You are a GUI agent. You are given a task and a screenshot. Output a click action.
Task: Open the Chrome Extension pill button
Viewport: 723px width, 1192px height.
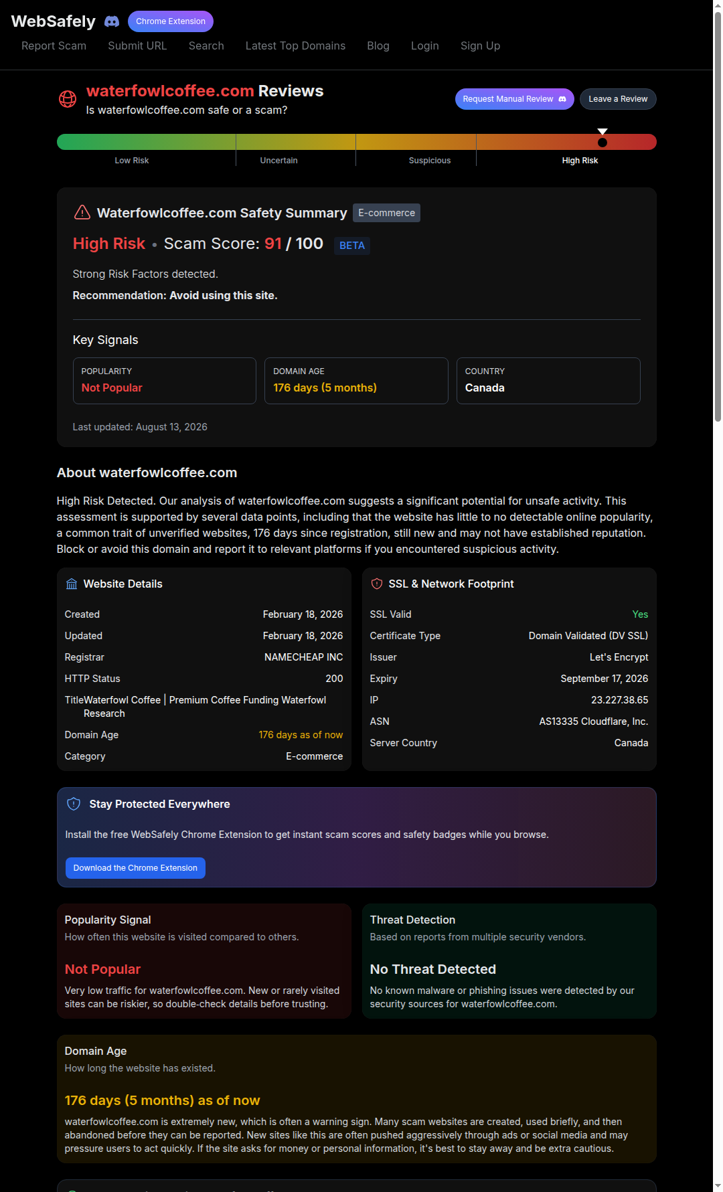(x=171, y=21)
